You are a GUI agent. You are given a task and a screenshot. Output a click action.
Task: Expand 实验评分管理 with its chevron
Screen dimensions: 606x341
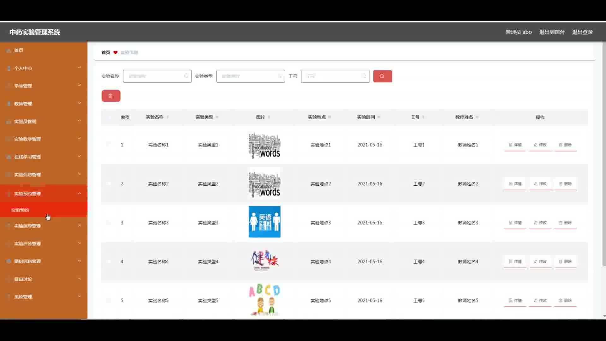(80, 243)
